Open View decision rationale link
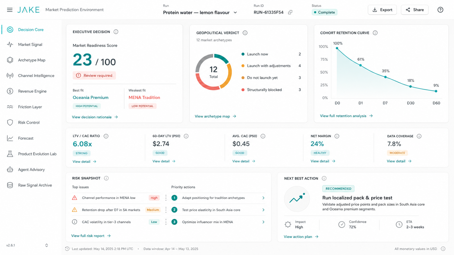Image resolution: width=454 pixels, height=255 pixels. 95,117
